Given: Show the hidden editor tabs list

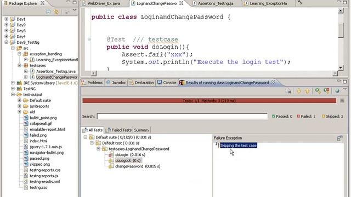Looking at the screenshot, I should 299,3.
